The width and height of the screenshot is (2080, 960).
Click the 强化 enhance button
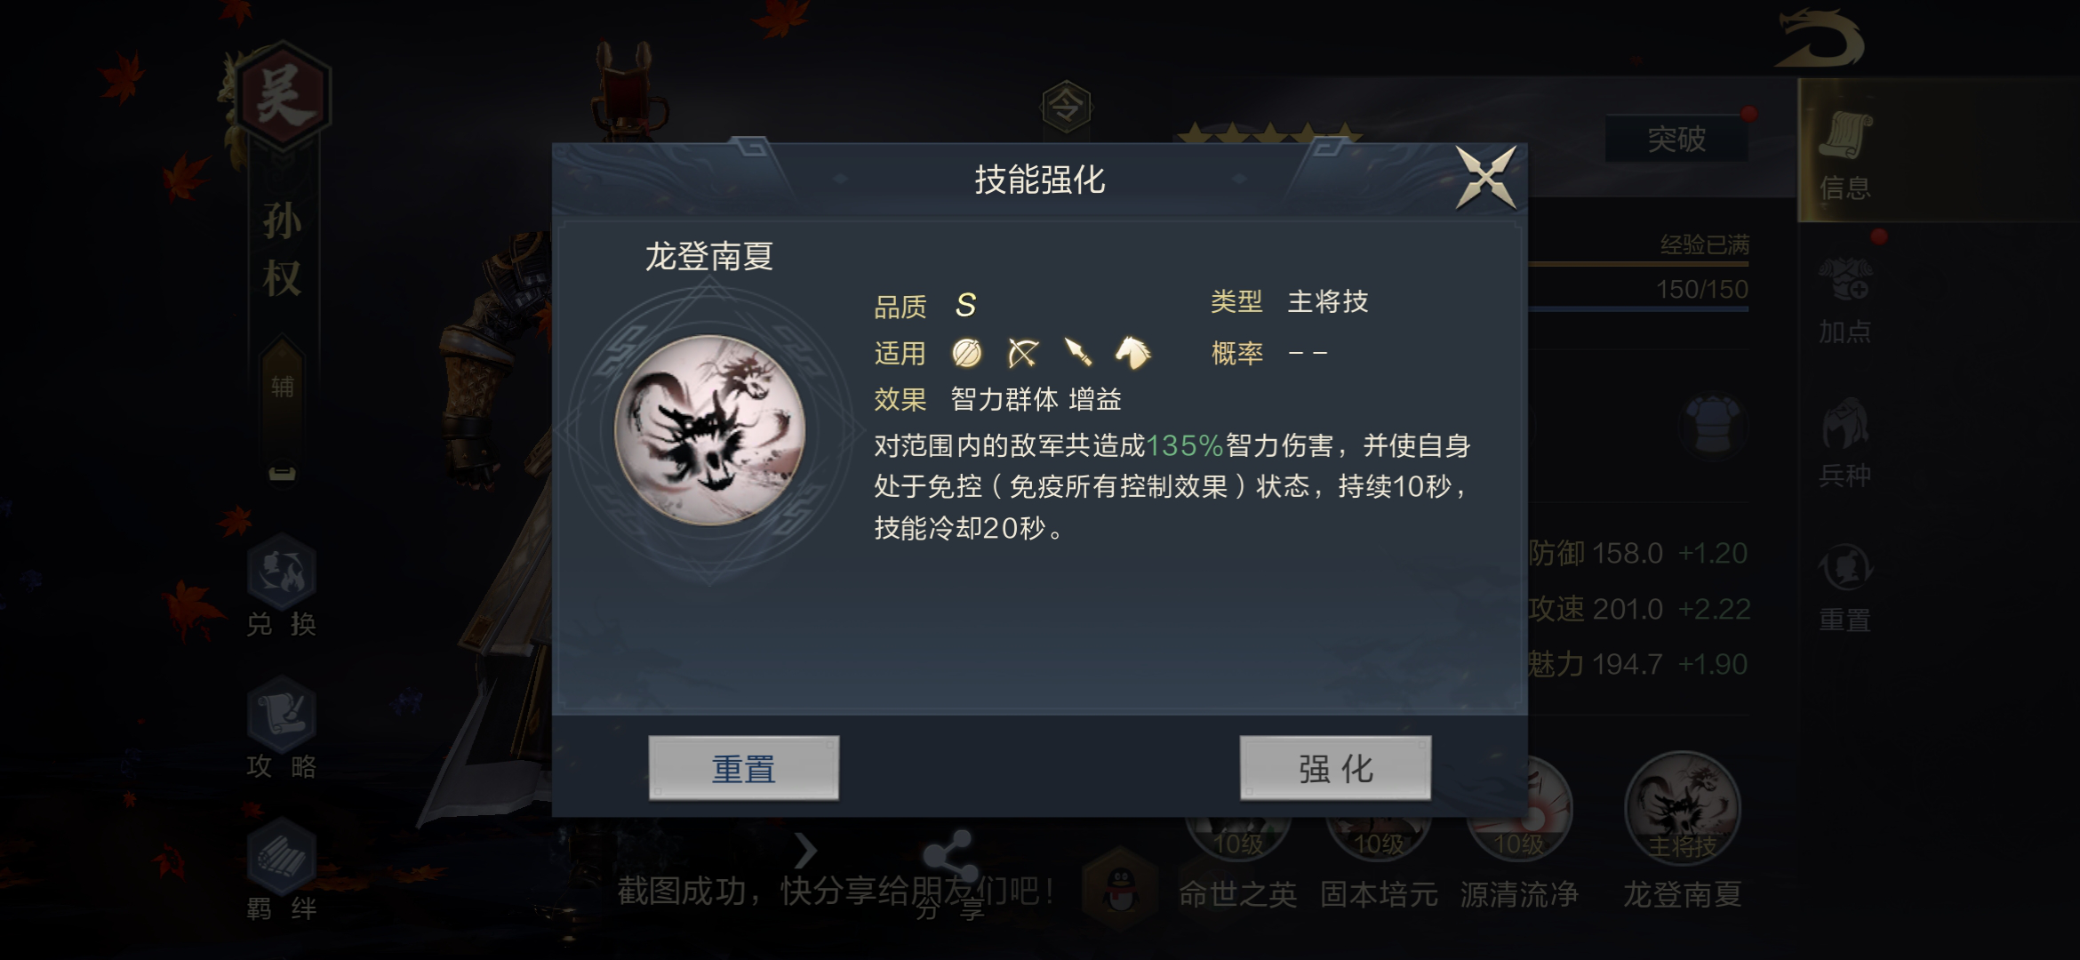coord(1335,768)
